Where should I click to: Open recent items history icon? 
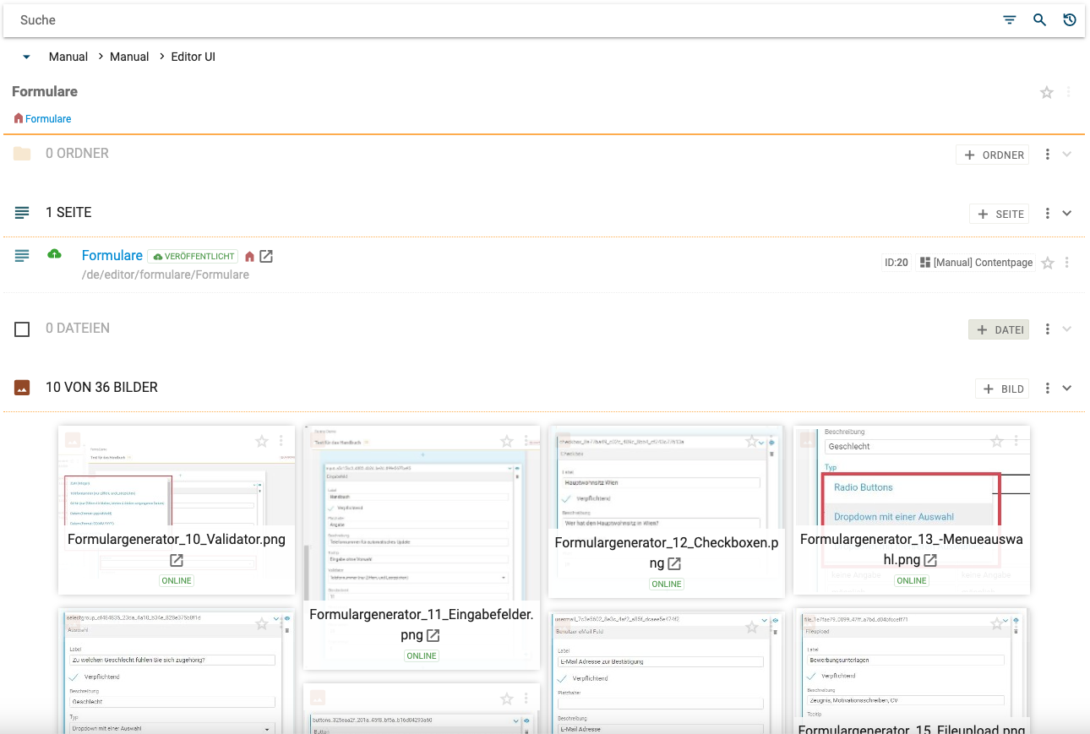[x=1070, y=20]
